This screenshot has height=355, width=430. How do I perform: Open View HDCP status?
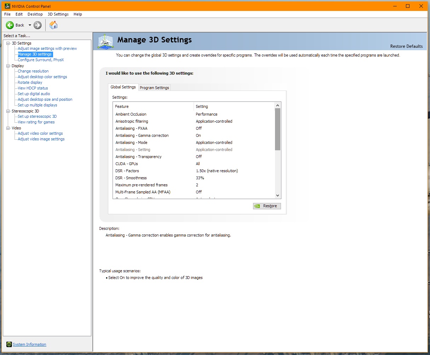(x=33, y=88)
